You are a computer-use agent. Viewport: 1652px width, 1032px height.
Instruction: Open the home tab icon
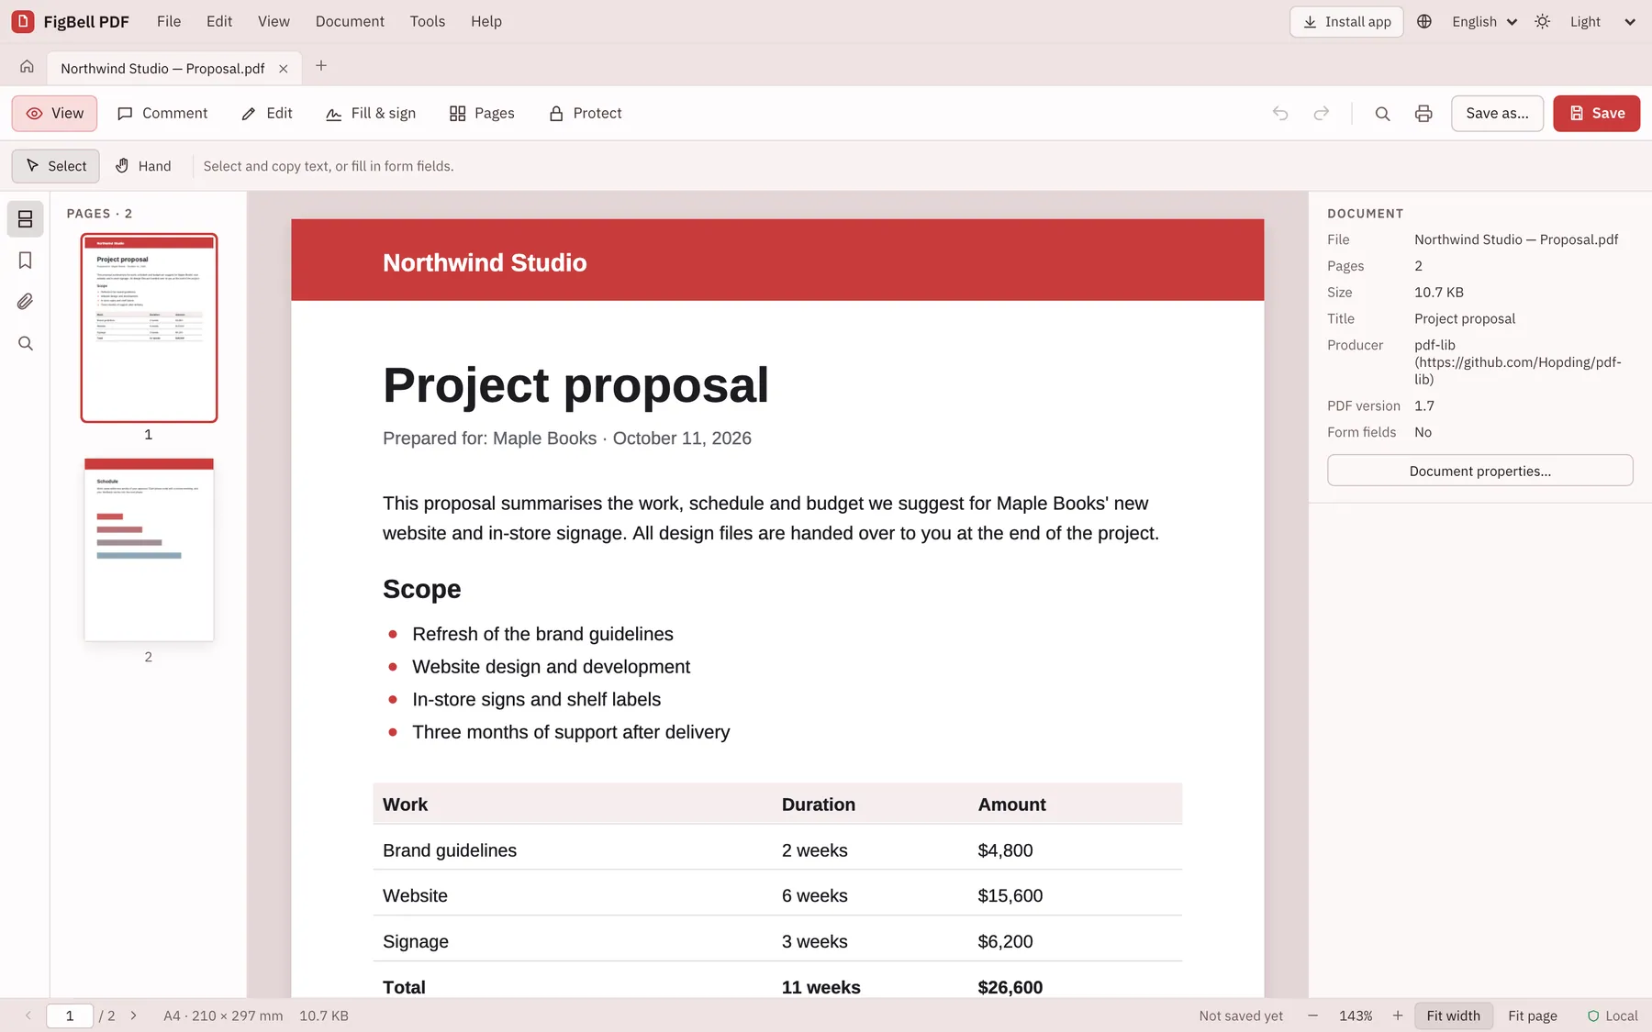pos(27,67)
